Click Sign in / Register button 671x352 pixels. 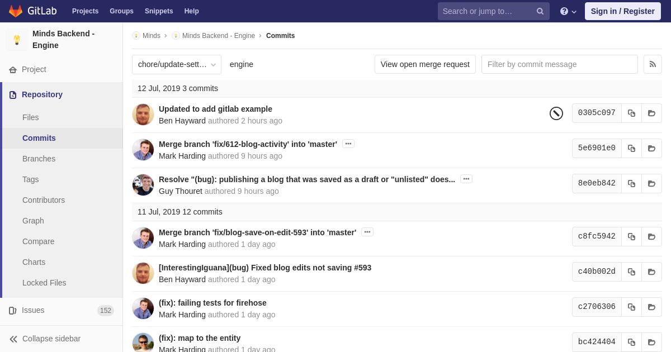[x=623, y=11]
